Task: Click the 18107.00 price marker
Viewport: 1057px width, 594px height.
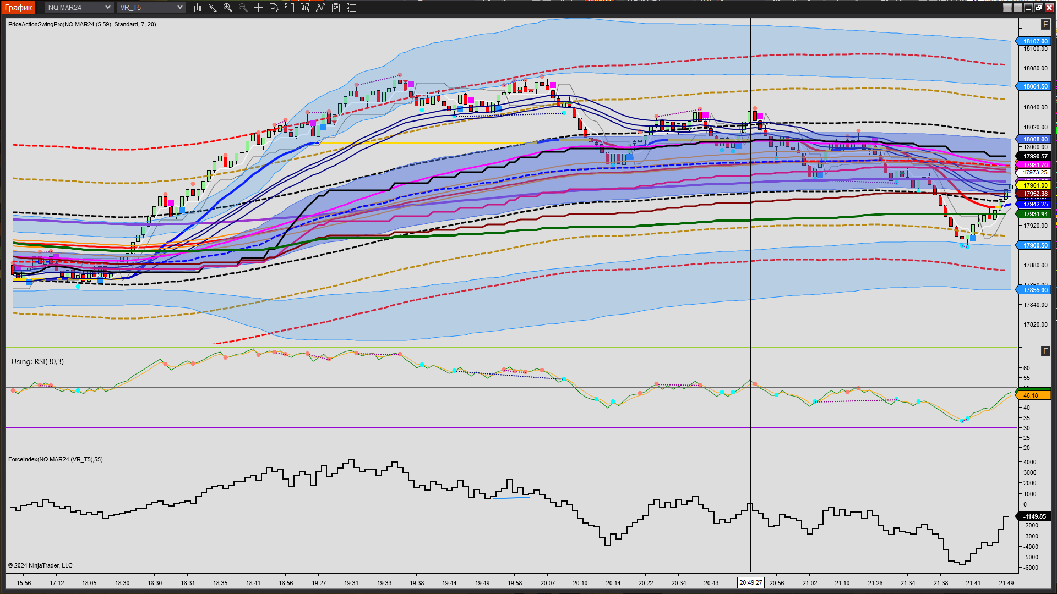Action: tap(1034, 41)
